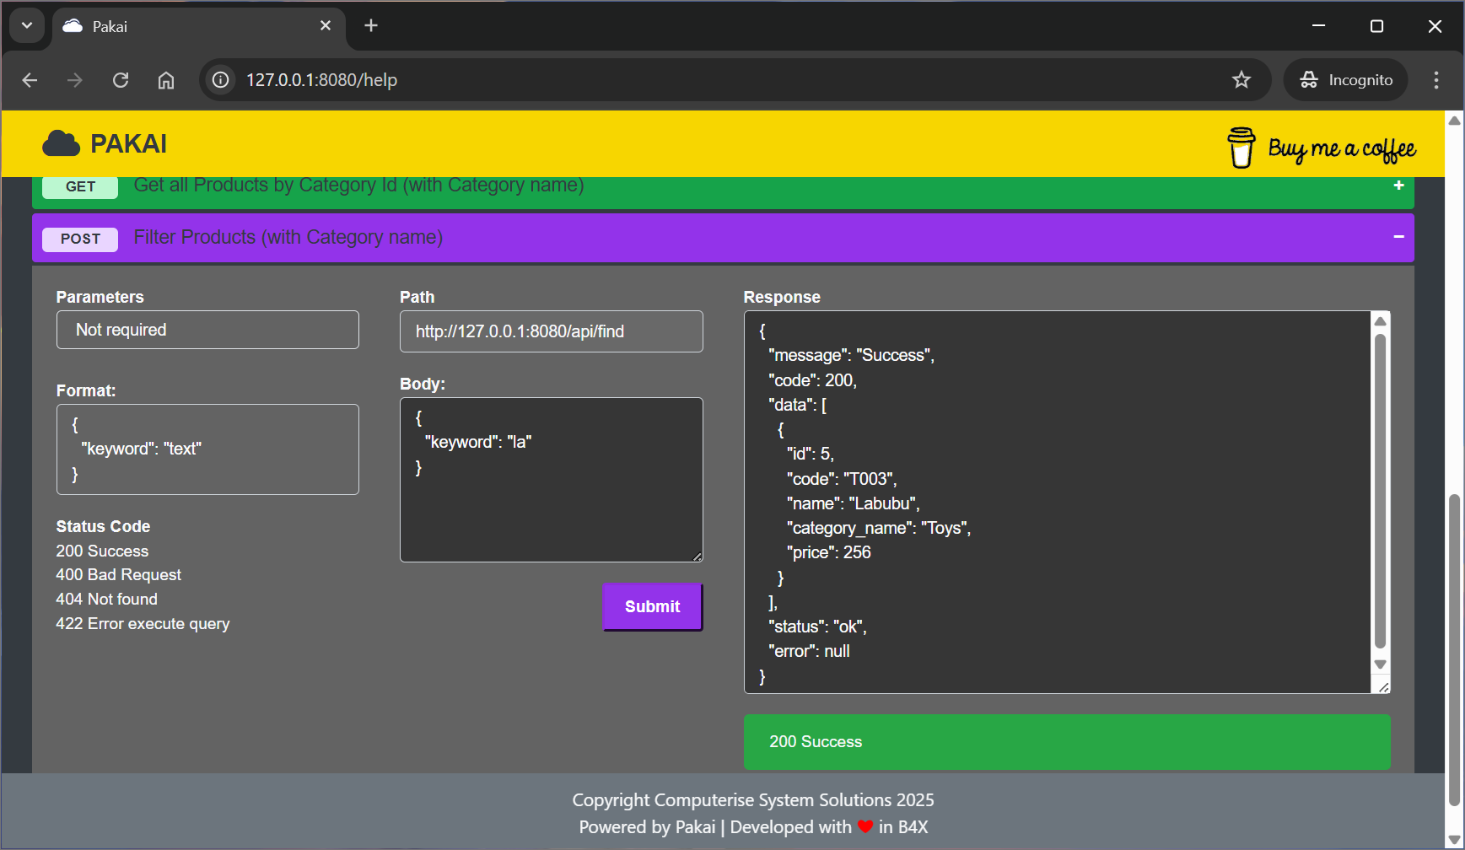Click the 422 Error execute query line
This screenshot has width=1465, height=850.
143,624
